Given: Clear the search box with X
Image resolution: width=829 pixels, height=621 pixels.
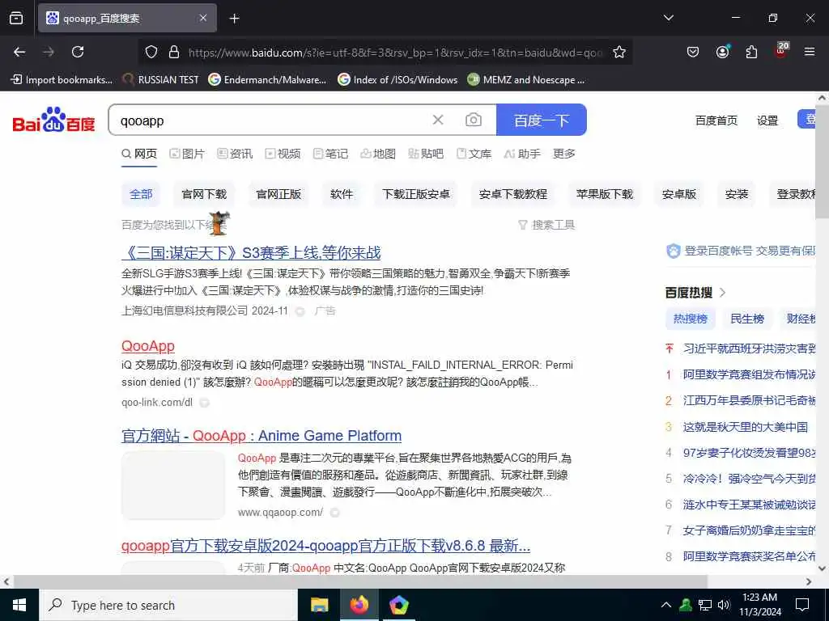Looking at the screenshot, I should tap(438, 120).
